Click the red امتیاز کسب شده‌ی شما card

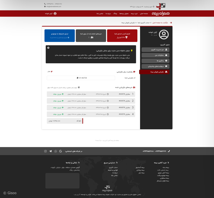122,36
